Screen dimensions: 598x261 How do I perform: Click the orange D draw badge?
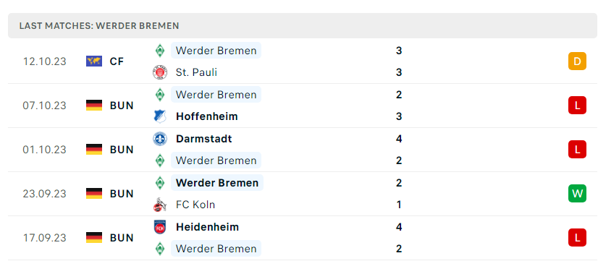point(577,61)
